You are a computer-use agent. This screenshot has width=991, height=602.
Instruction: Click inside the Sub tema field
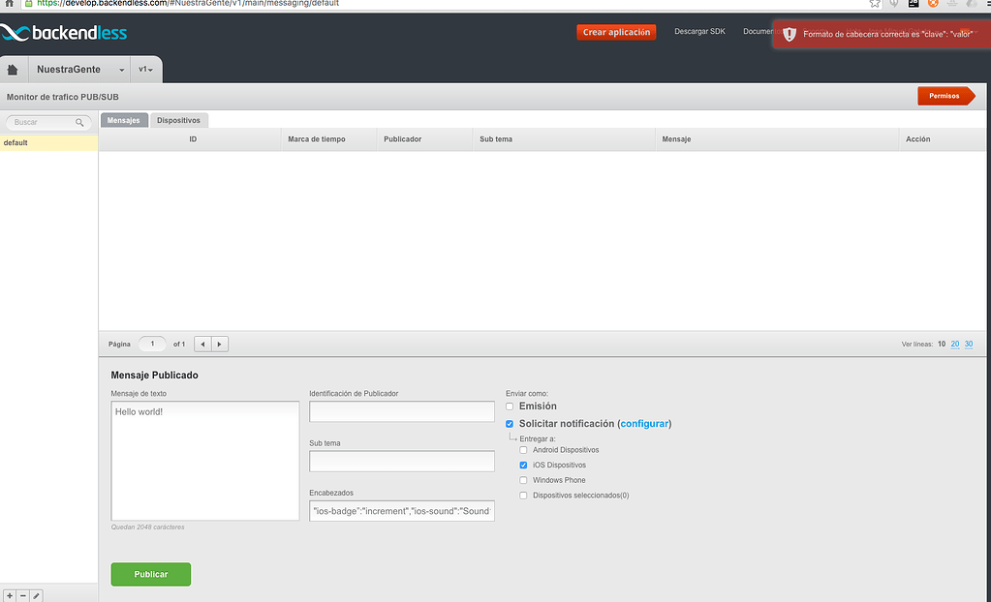pyautogui.click(x=401, y=461)
